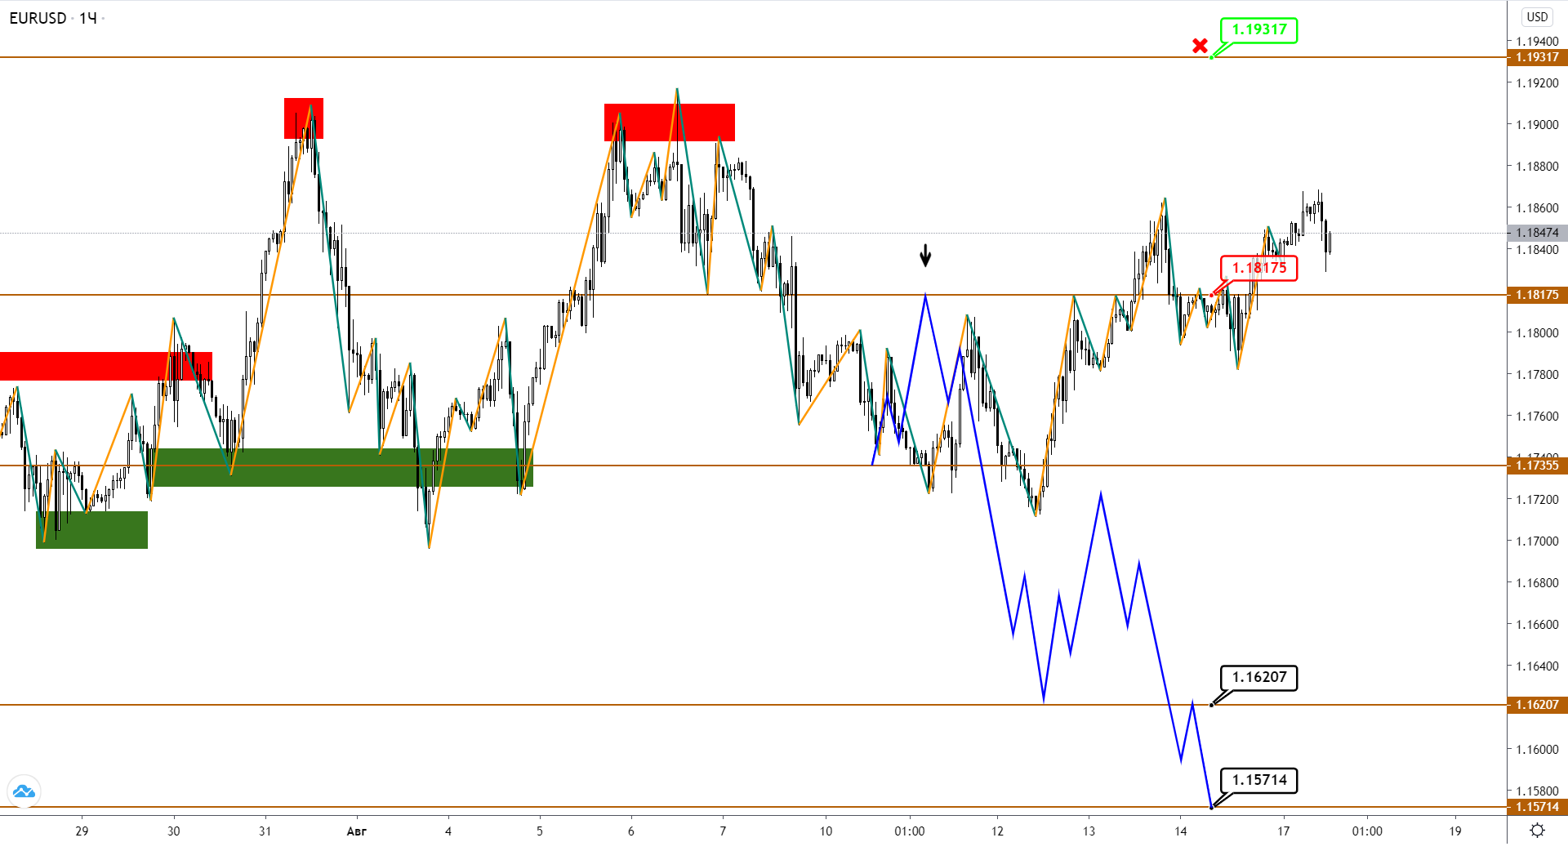Click the 1.19317 price axis label
The height and width of the screenshot is (851, 1568).
[x=1537, y=57]
